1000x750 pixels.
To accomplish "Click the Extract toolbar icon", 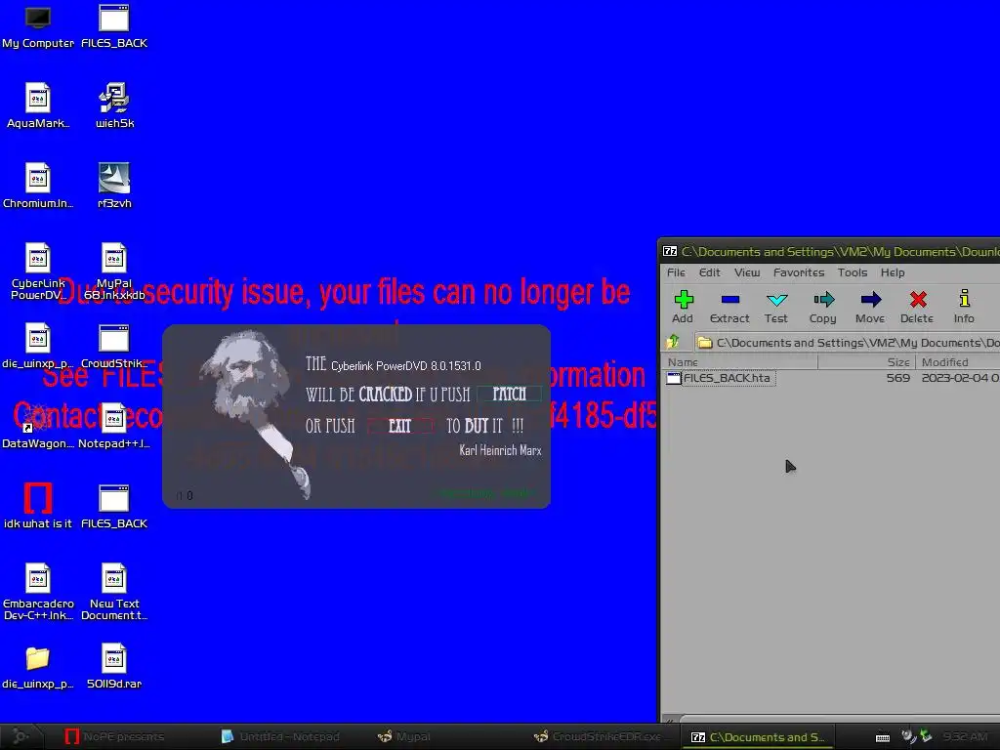I will (729, 307).
